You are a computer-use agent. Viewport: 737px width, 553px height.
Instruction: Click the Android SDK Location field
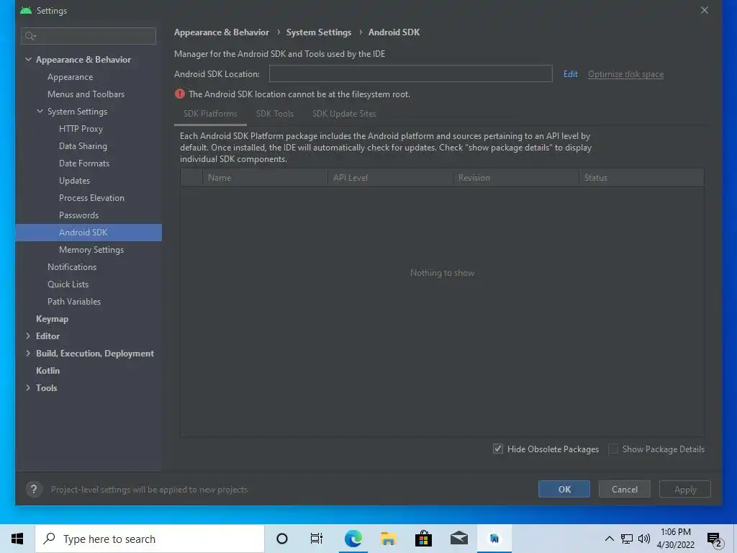(x=411, y=74)
